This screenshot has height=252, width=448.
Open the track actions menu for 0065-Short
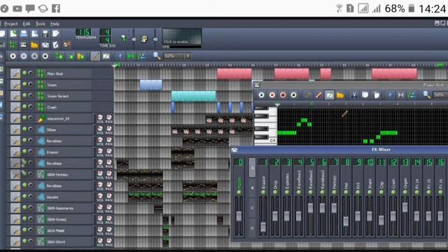click(15, 241)
